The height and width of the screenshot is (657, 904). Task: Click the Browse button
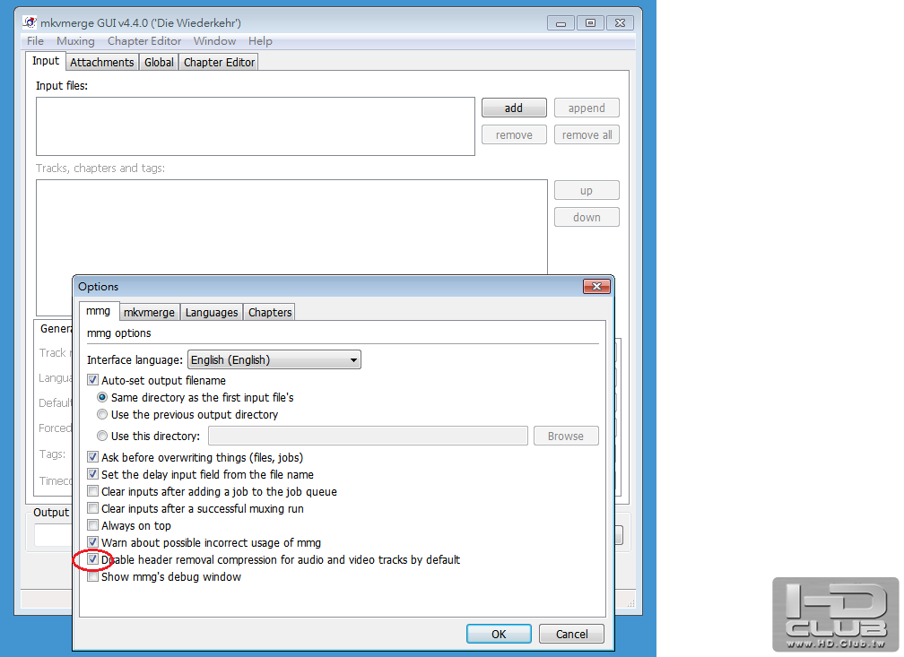(x=566, y=436)
